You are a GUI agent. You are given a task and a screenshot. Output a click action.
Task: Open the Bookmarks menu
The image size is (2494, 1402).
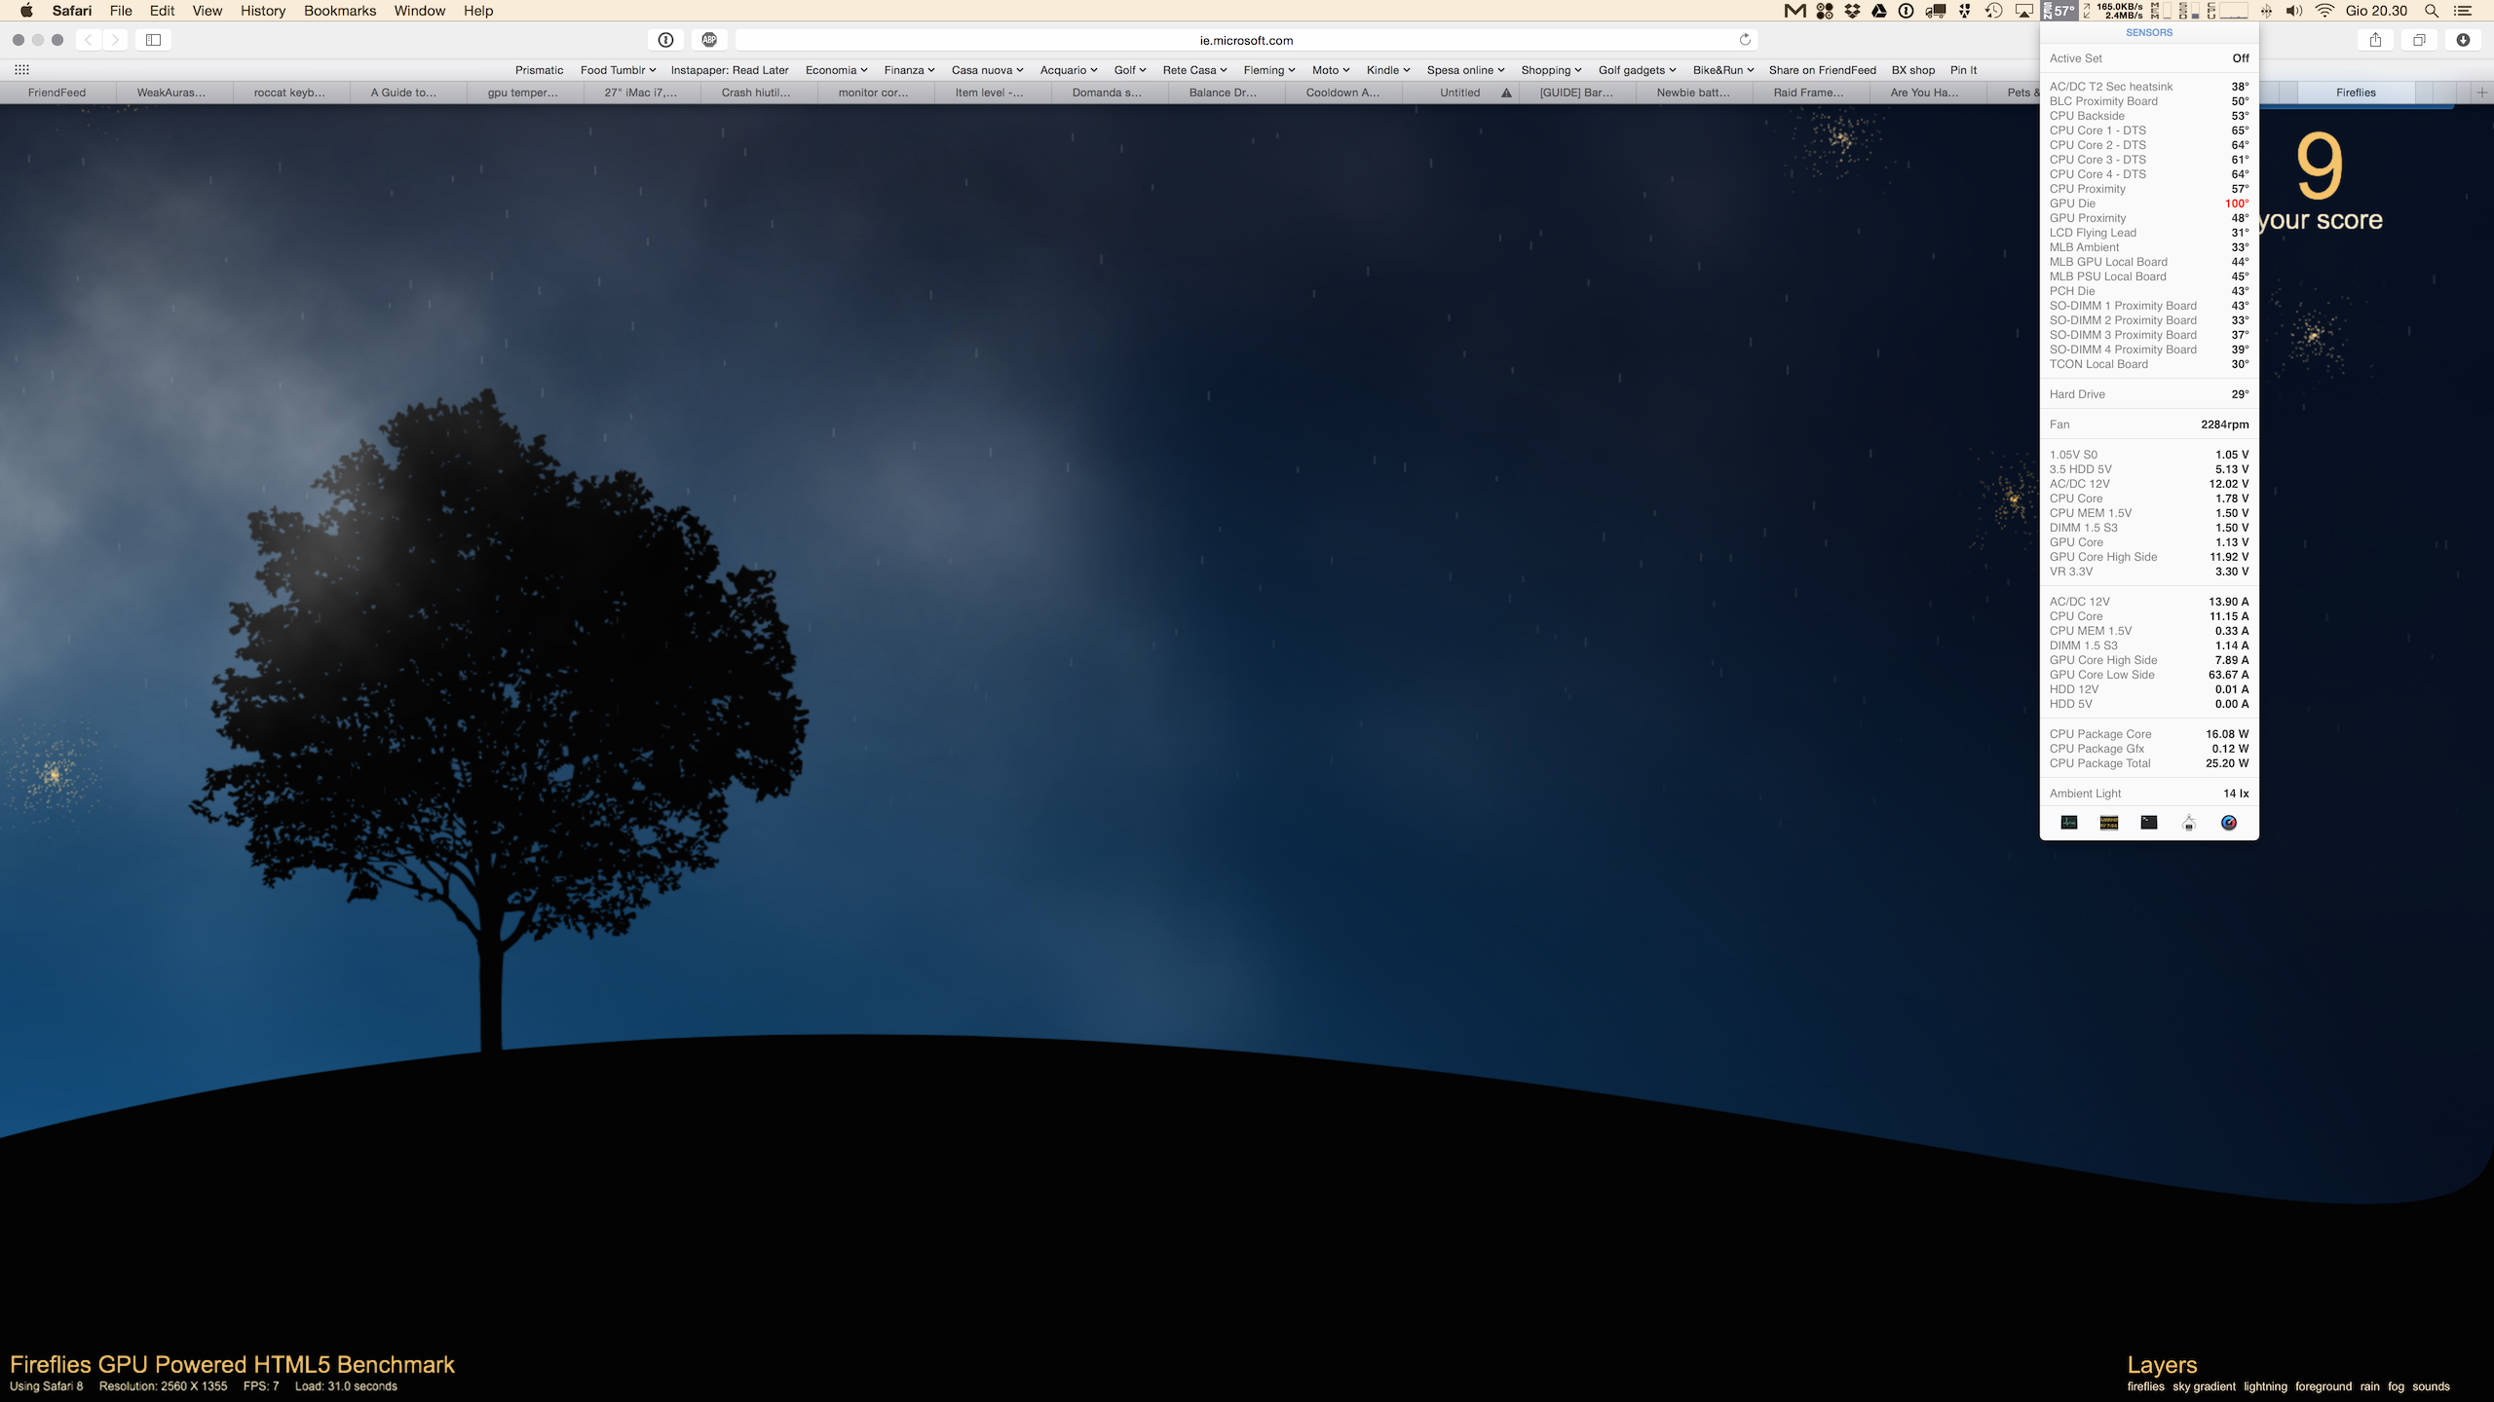click(339, 11)
